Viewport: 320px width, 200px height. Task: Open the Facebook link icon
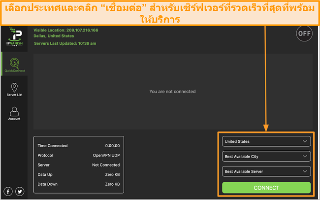click(x=8, y=192)
